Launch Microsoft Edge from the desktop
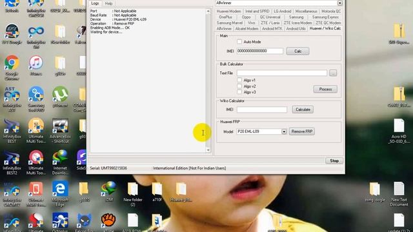This screenshot has width=413, height=232. (60, 194)
